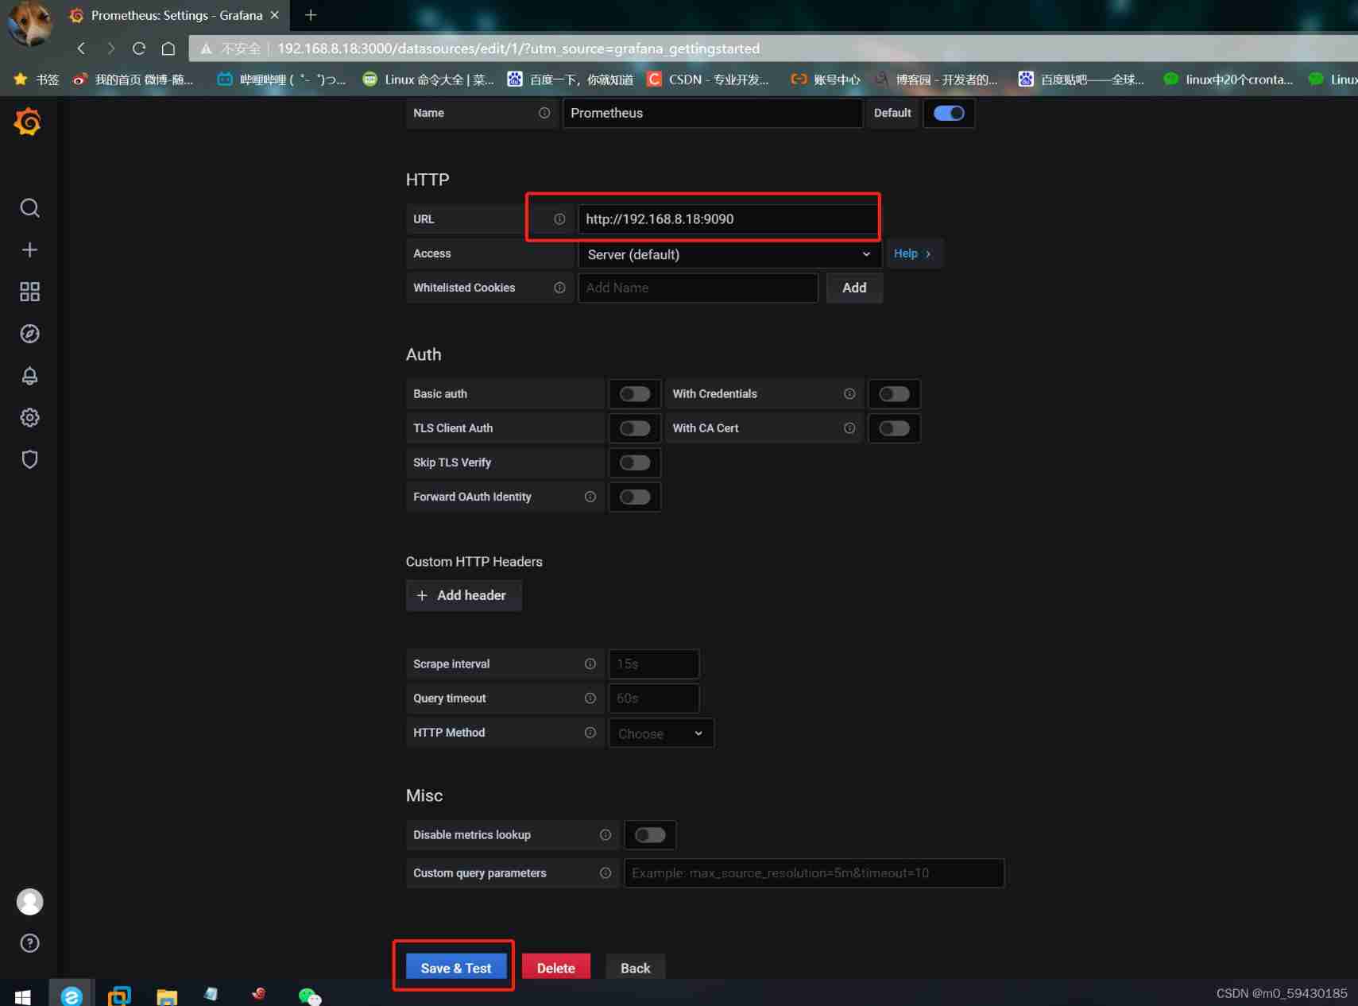Click the Save & Test button
1358x1006 pixels.
pos(455,968)
